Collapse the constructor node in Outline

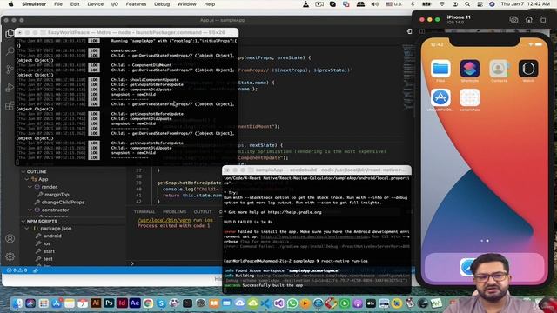[x=30, y=210]
